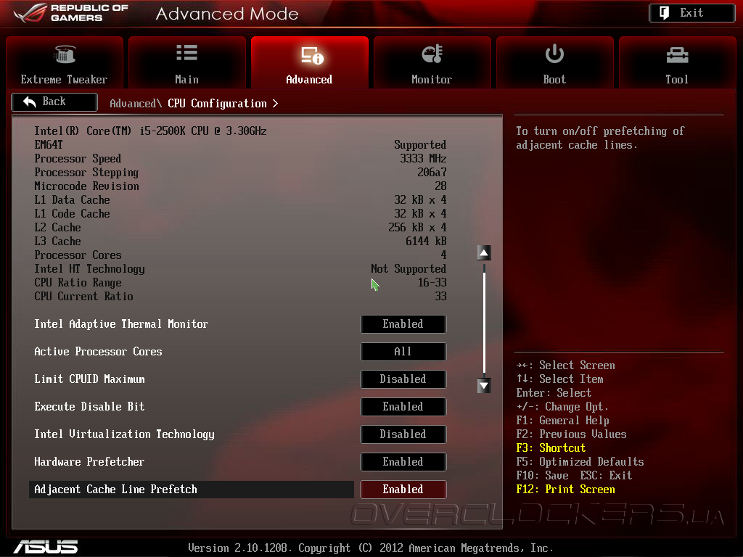Switch to the Main tab
Screen dimensions: 743x557
coord(186,62)
